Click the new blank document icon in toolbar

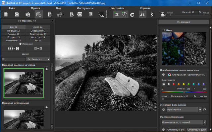click(6, 15)
